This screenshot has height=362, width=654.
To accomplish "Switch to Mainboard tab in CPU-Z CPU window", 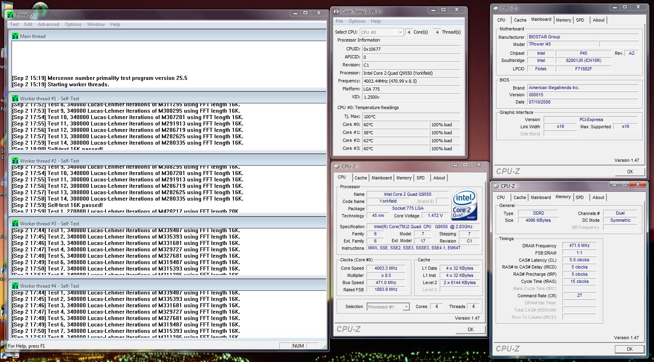I will (x=382, y=178).
